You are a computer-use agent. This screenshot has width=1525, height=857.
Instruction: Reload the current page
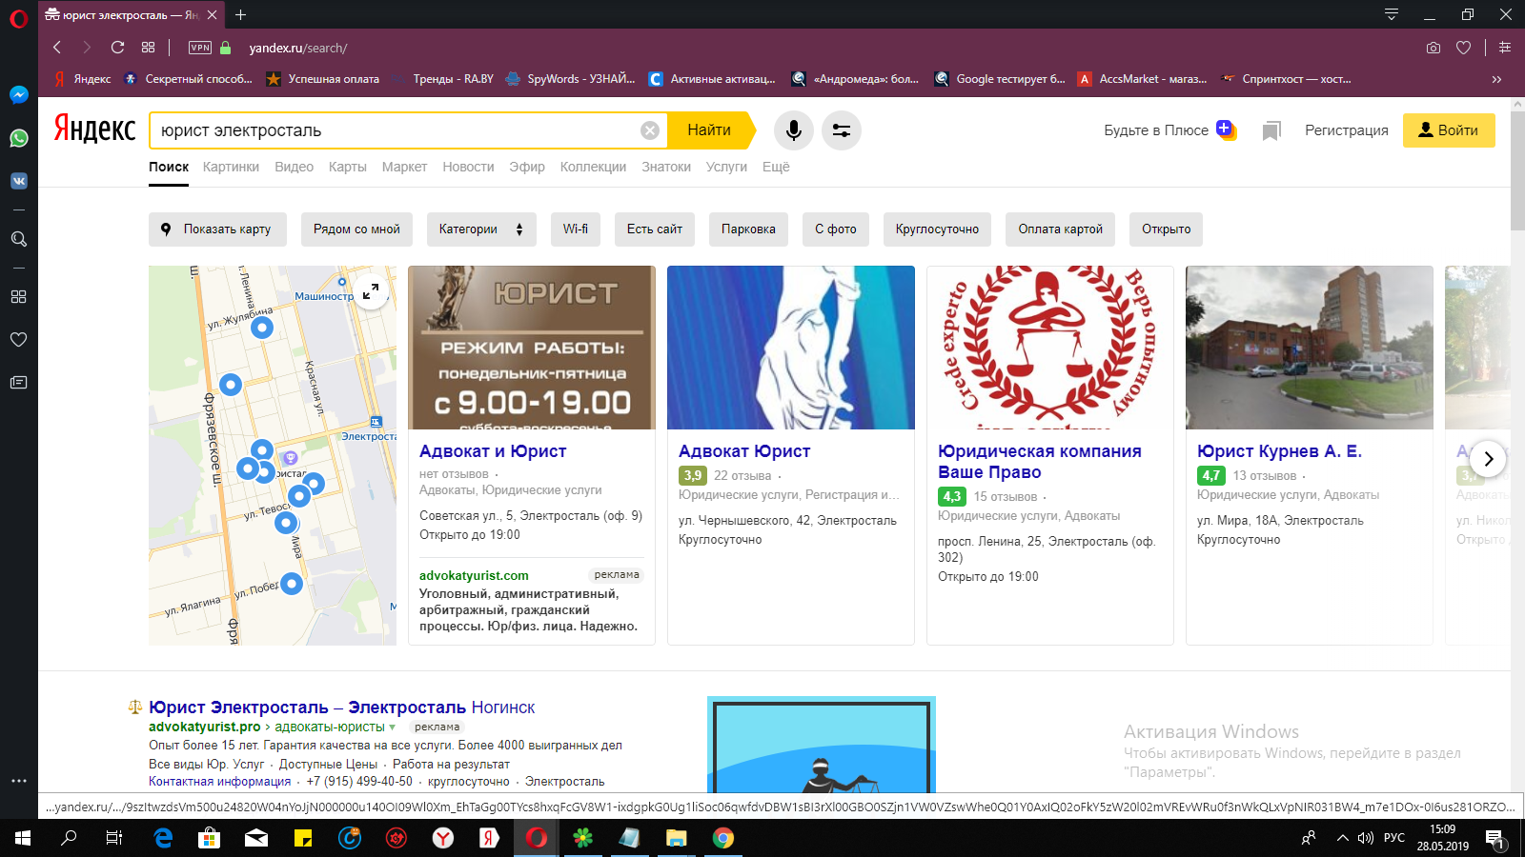click(117, 48)
